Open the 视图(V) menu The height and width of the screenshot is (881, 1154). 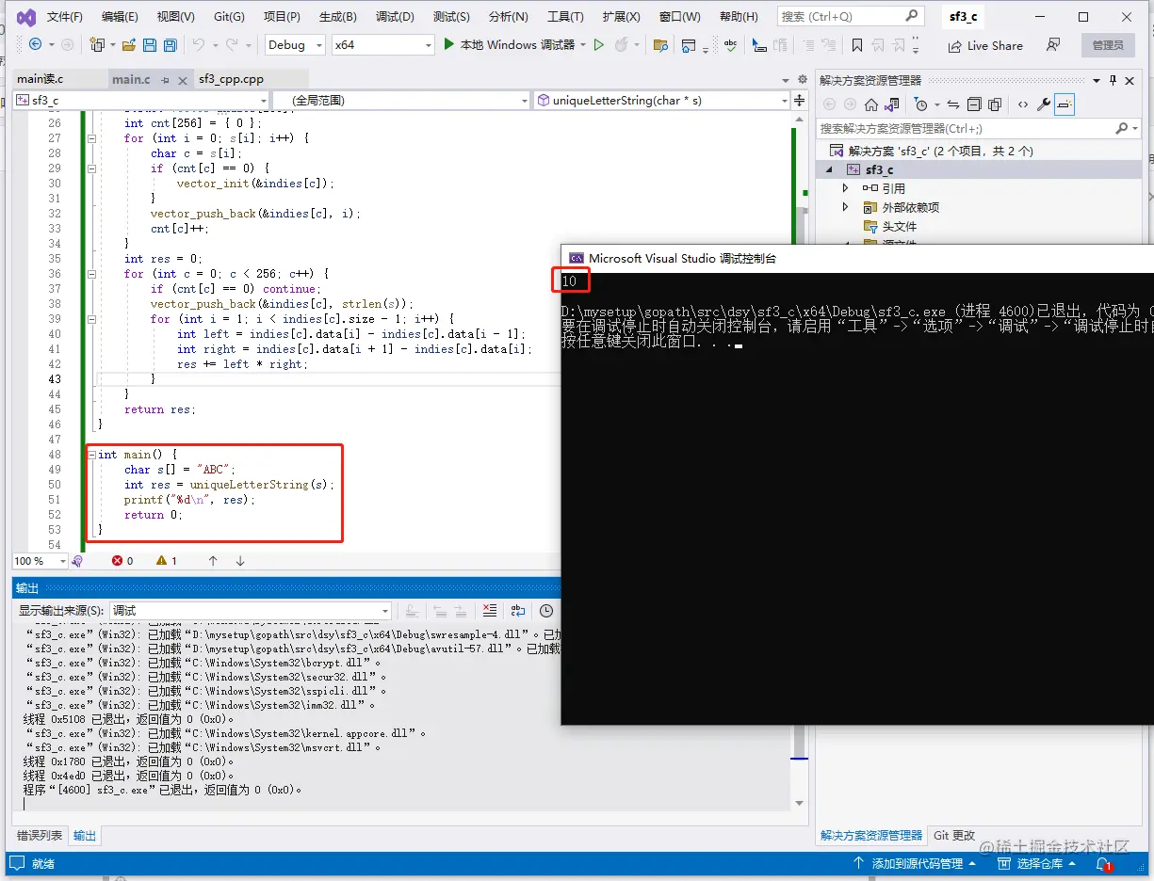[175, 17]
